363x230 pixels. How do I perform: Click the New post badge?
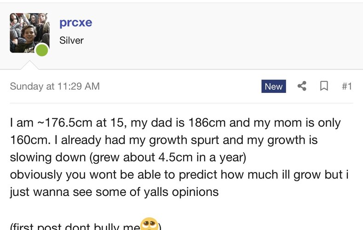point(274,86)
